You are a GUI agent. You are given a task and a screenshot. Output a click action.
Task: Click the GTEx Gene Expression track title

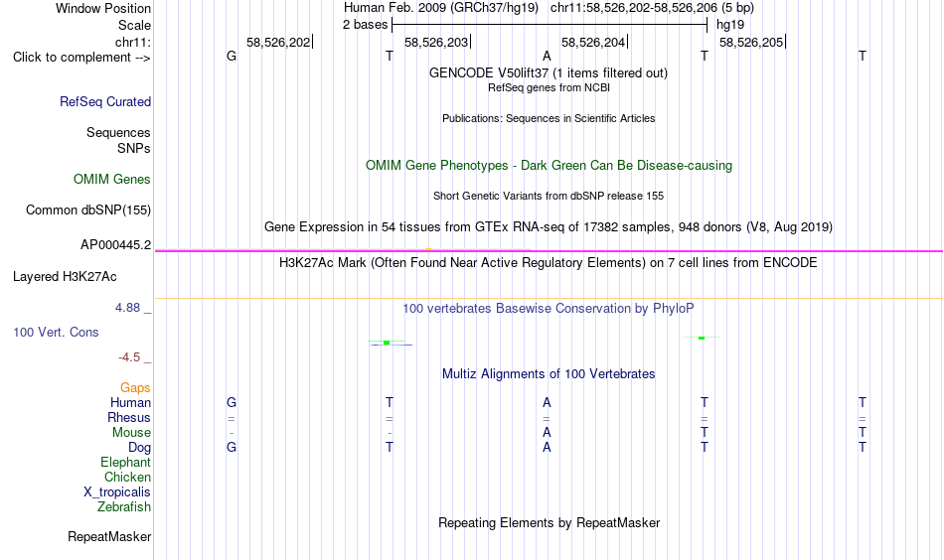[549, 226]
